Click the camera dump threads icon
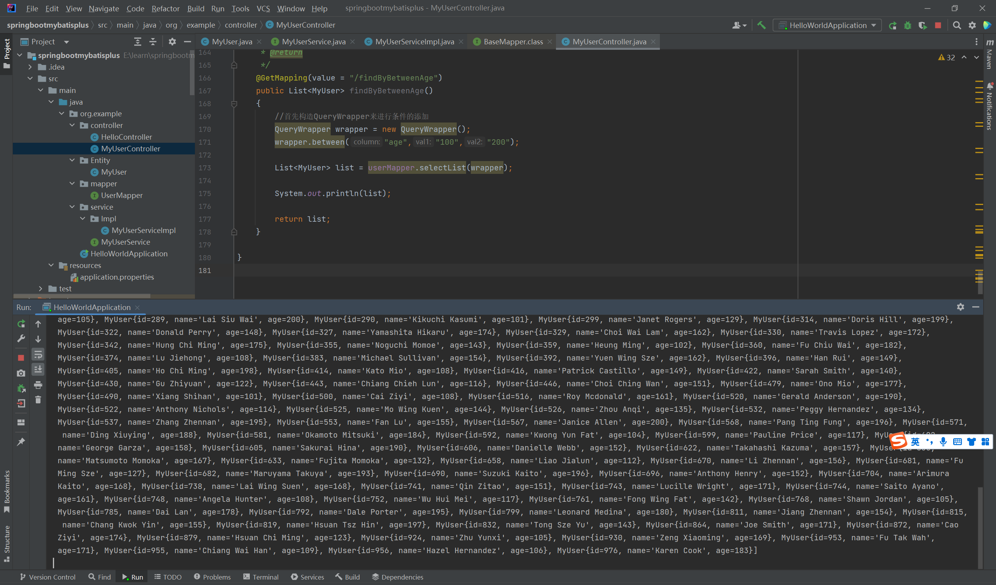 [x=21, y=373]
